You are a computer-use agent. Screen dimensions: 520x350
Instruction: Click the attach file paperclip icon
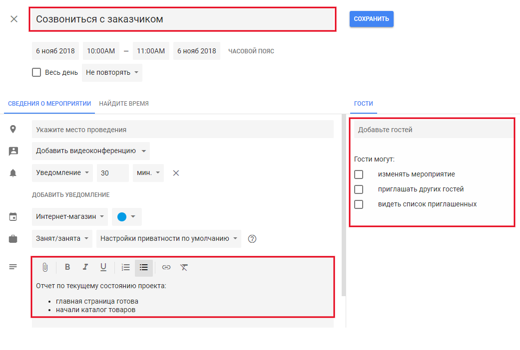click(x=45, y=267)
